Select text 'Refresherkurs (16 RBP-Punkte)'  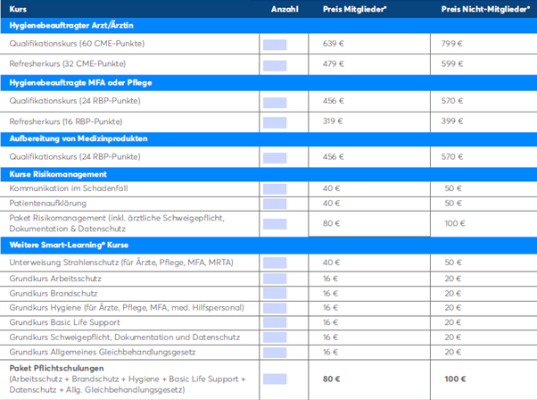66,121
